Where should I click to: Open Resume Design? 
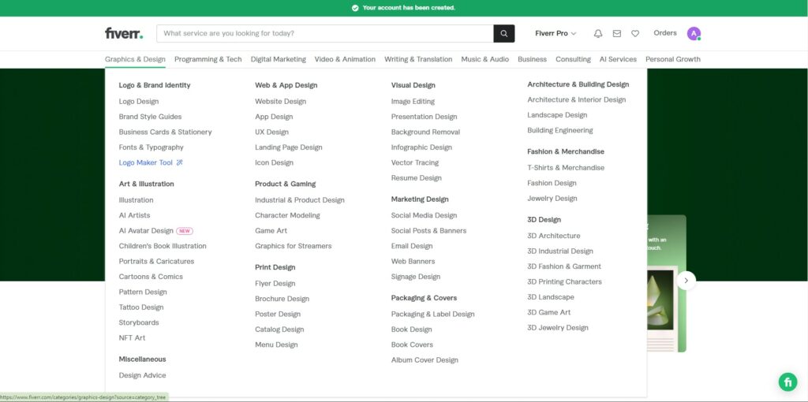[x=417, y=178]
